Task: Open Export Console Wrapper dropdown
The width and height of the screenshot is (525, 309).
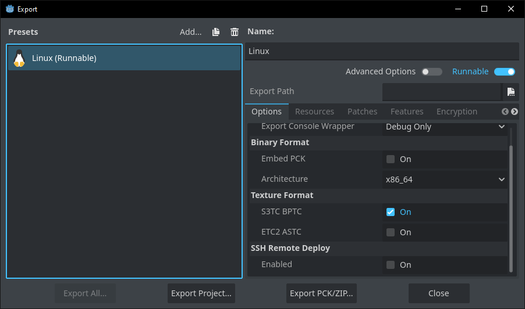Action: coord(445,127)
